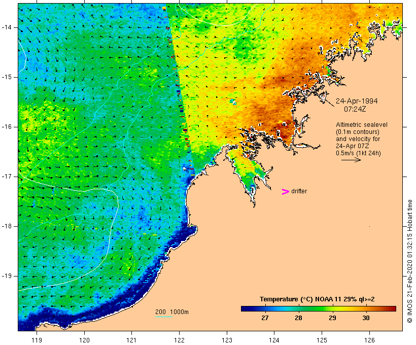Image resolution: width=416 pixels, height=345 pixels.
Task: Select the '07:24Z' time text
Action: point(355,109)
